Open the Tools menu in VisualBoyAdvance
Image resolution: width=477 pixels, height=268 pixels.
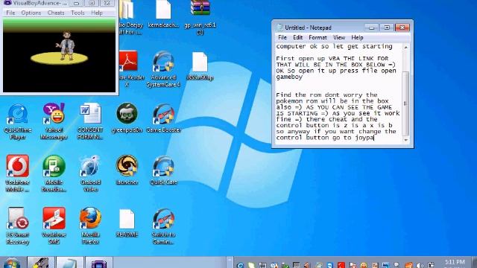(x=78, y=13)
